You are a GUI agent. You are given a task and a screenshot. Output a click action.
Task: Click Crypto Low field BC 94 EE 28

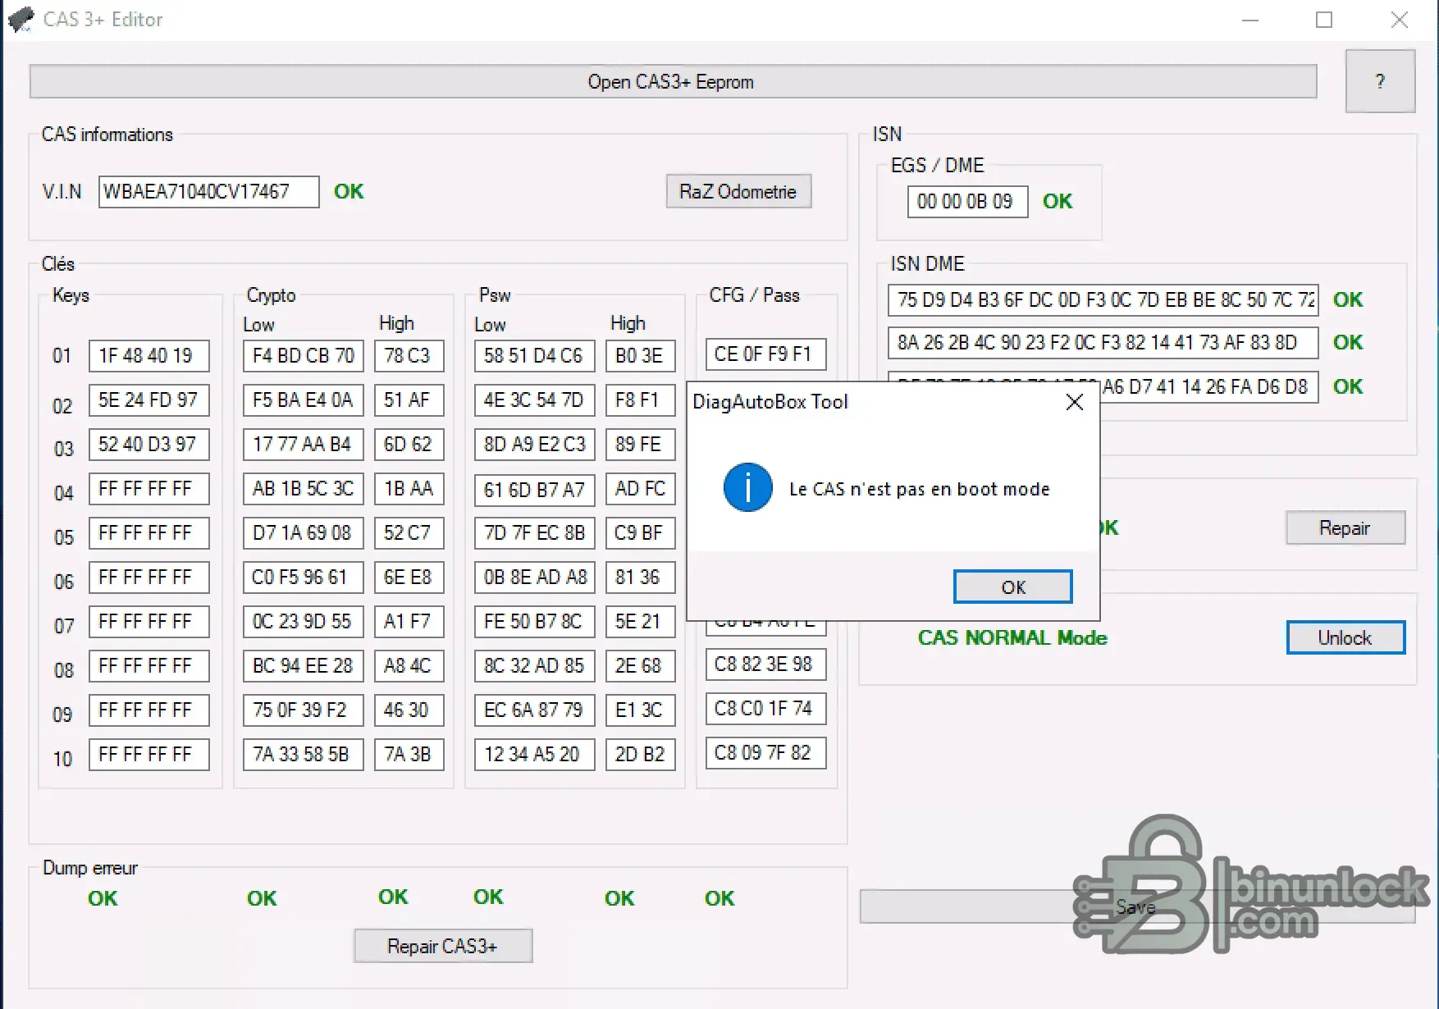click(303, 666)
